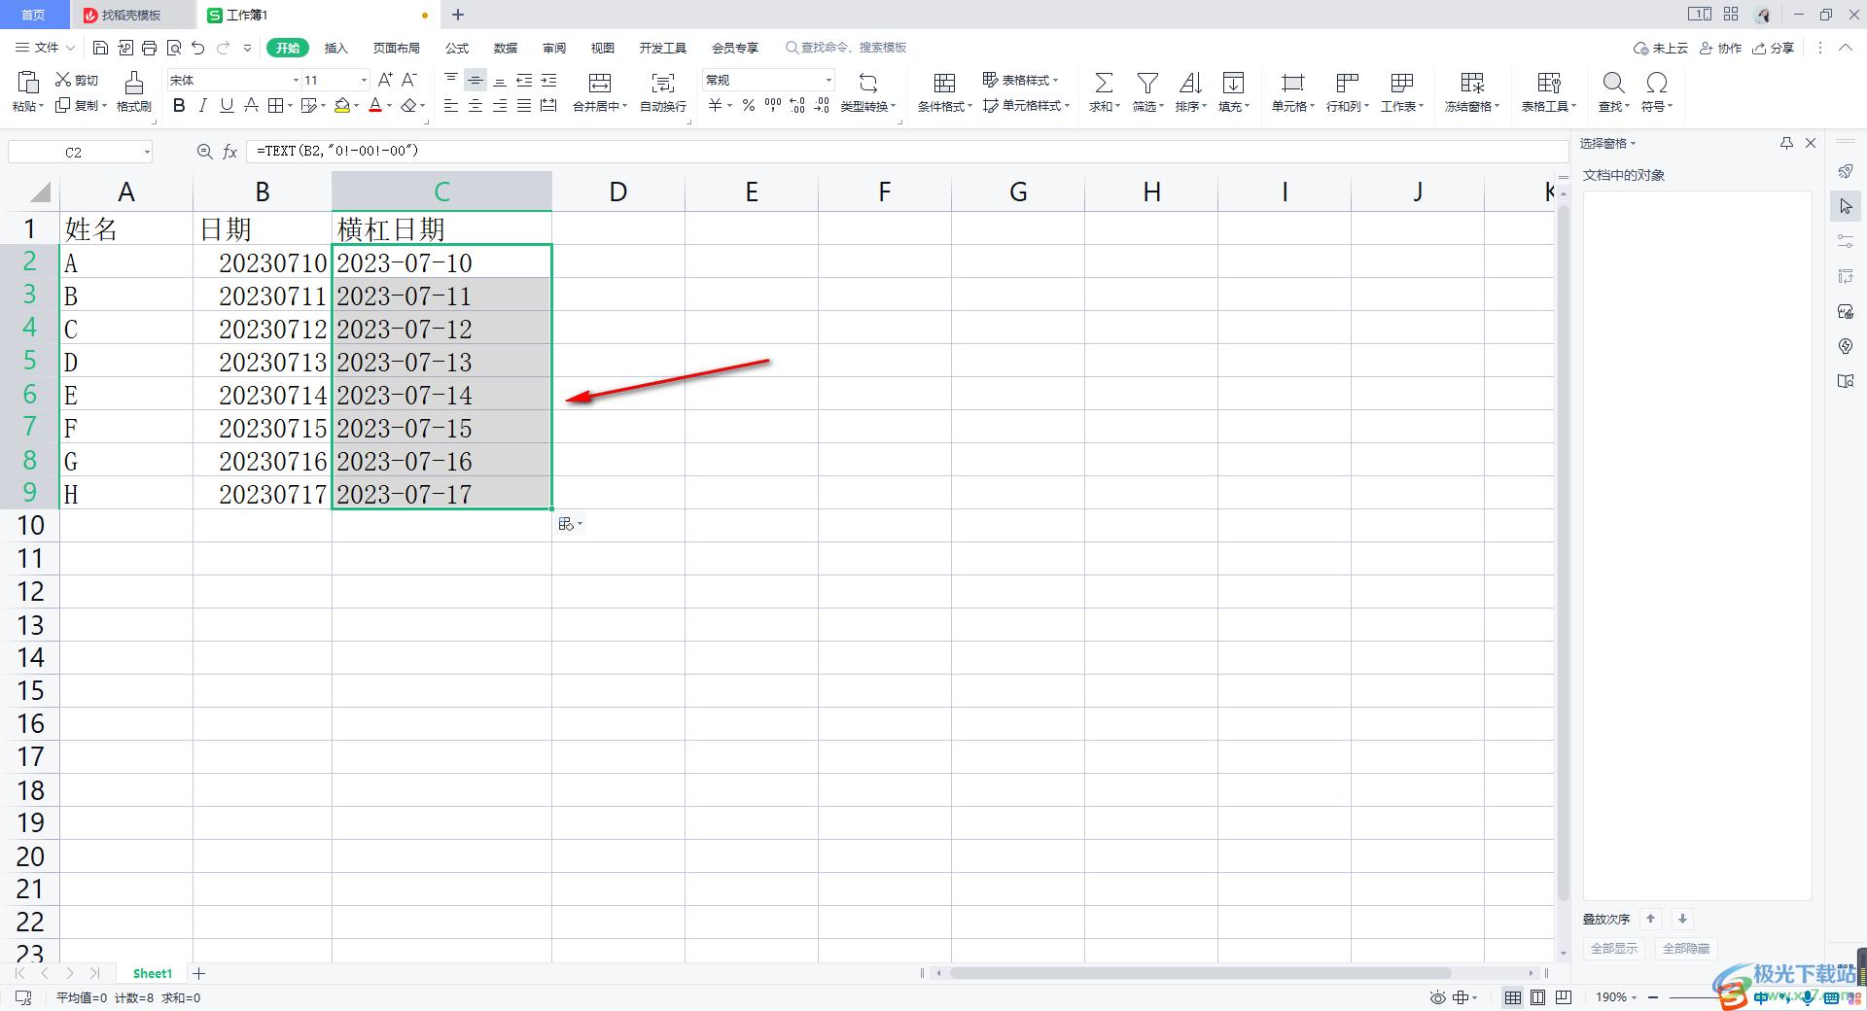Viewport: 1867px width, 1011px height.
Task: Open Conditional Formatting (条件格式)
Action: 944,91
